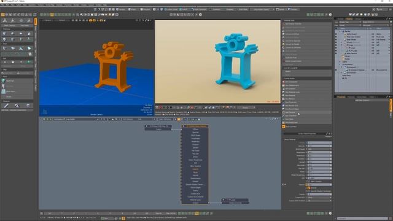Select Polygons selection mode
393x221 pixels.
146,9
